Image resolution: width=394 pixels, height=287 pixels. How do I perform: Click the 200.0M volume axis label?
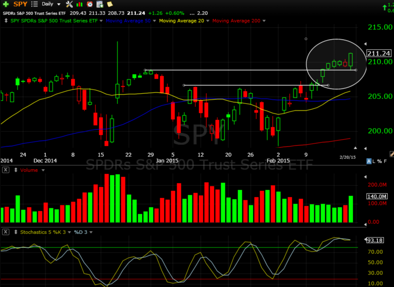tap(377, 185)
